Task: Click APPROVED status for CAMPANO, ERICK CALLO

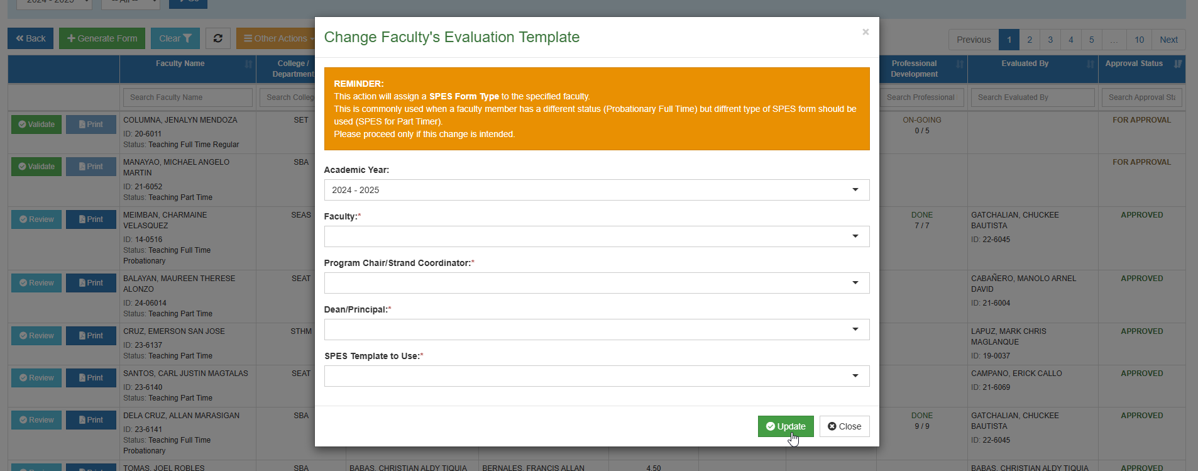Action: point(1141,374)
